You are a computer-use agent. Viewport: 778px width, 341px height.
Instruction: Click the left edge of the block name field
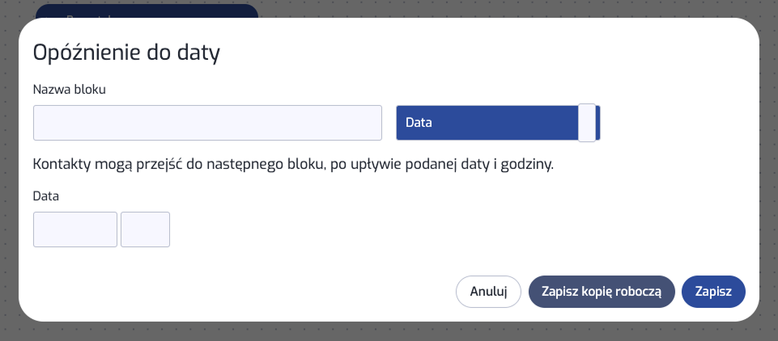(x=38, y=123)
